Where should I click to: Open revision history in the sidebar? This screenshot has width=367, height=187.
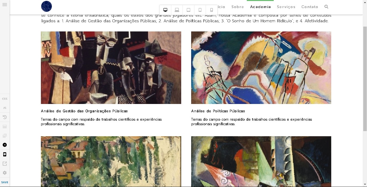coord(5,117)
